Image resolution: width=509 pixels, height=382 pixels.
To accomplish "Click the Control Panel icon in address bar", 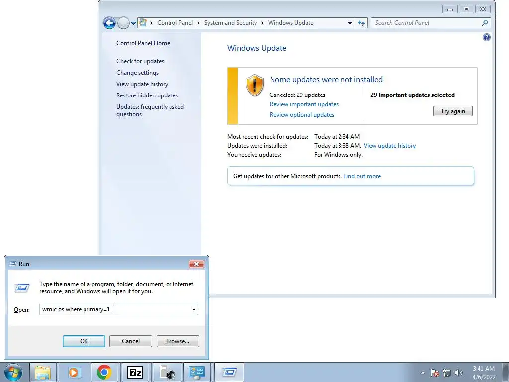I will click(x=143, y=23).
